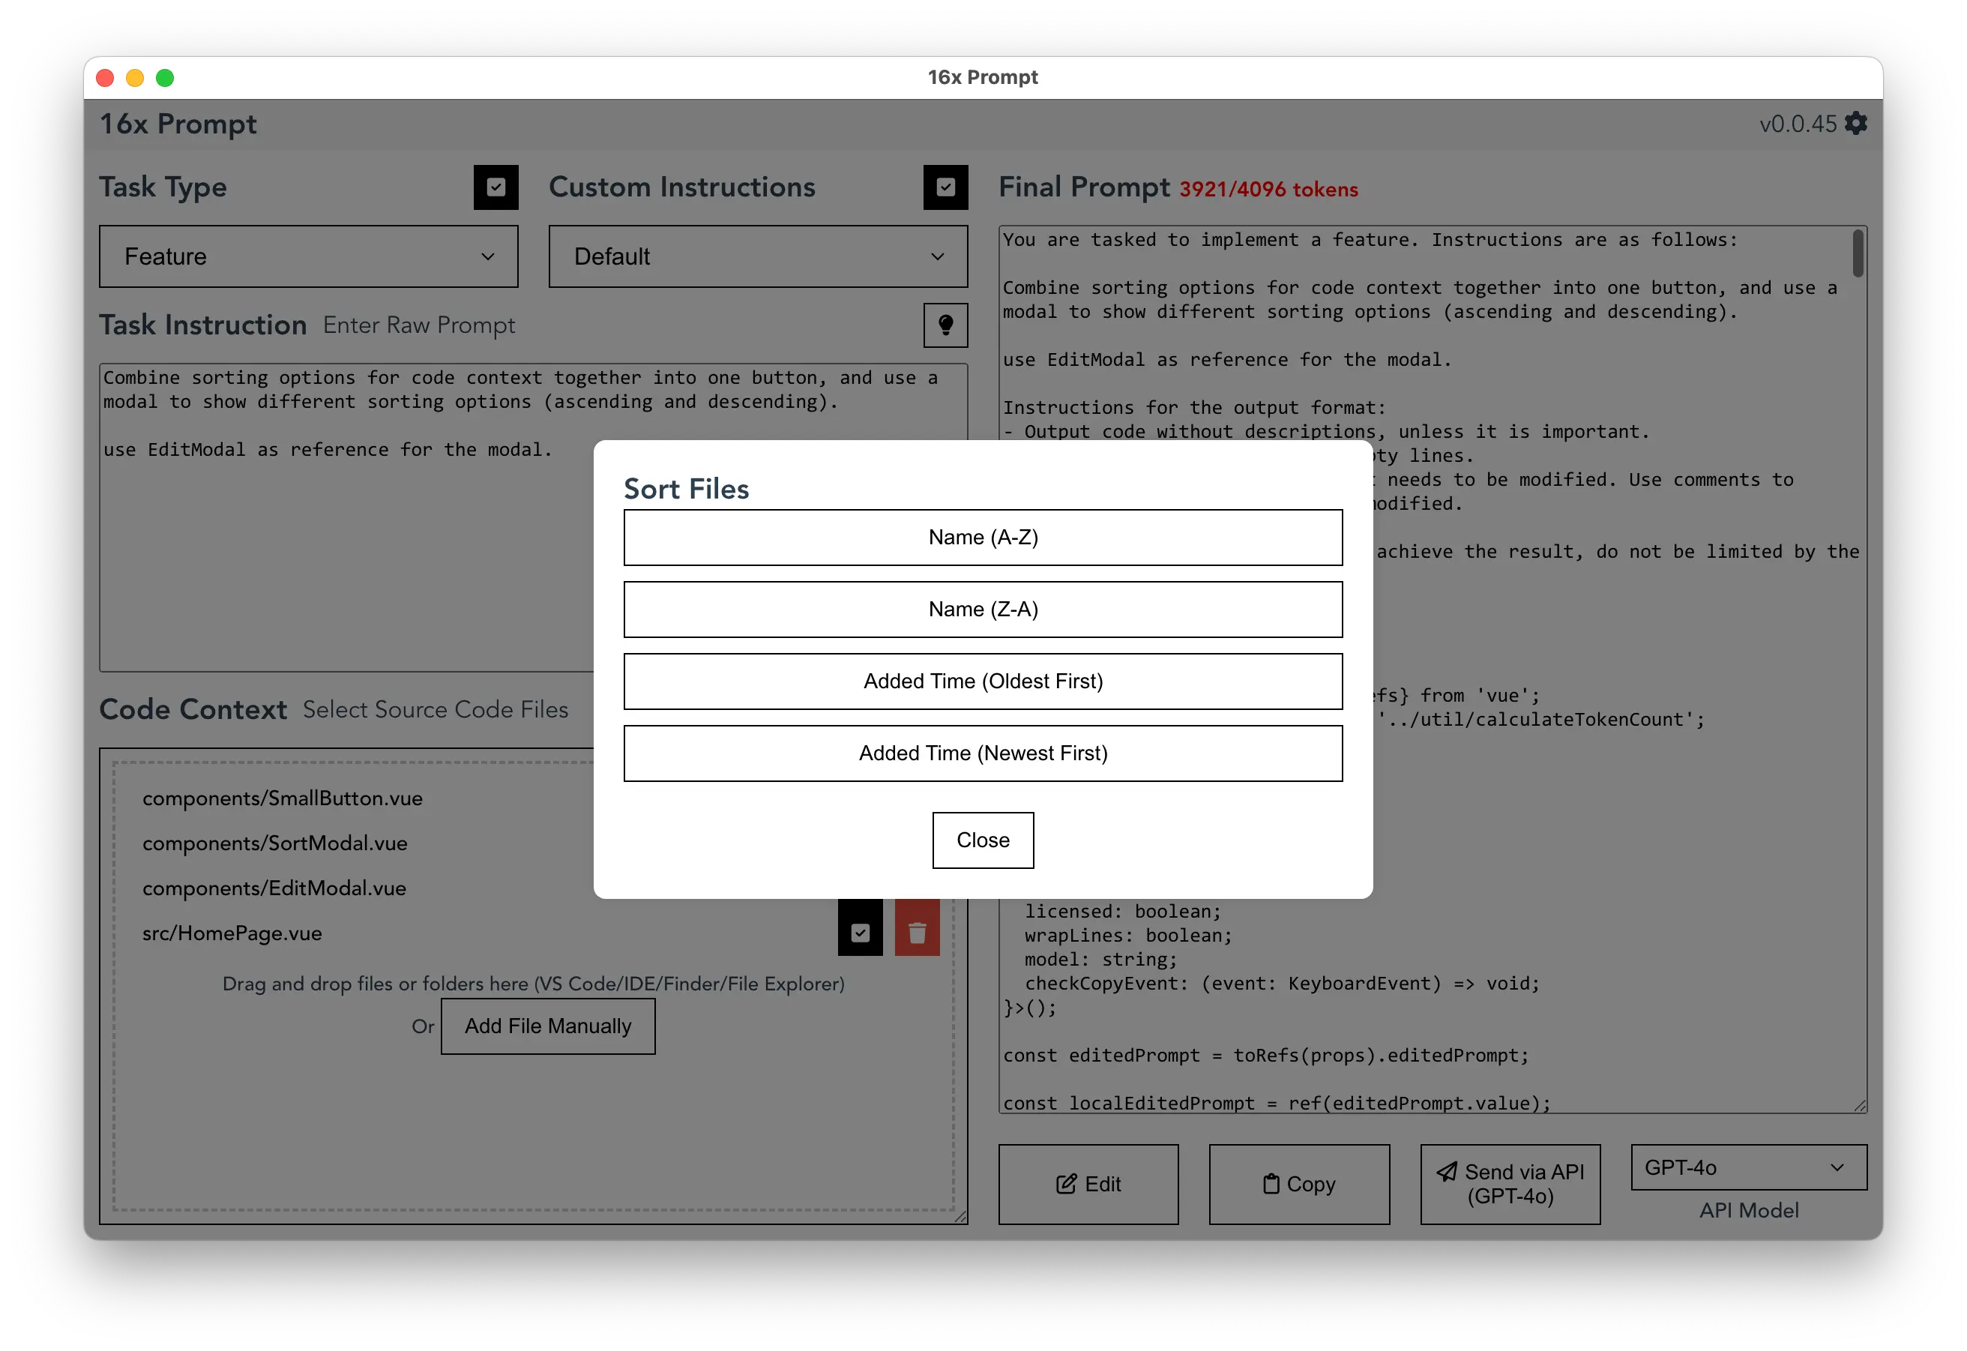Click the Final Prompt resize handle corner
Screen dimensions: 1967x1351
point(1860,1106)
